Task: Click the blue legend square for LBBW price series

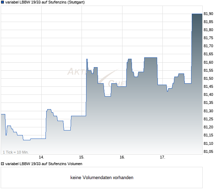Action: click(x=2, y=2)
